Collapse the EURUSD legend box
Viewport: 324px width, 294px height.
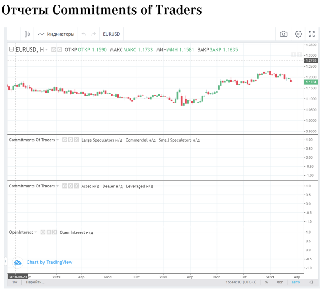(x=12, y=49)
